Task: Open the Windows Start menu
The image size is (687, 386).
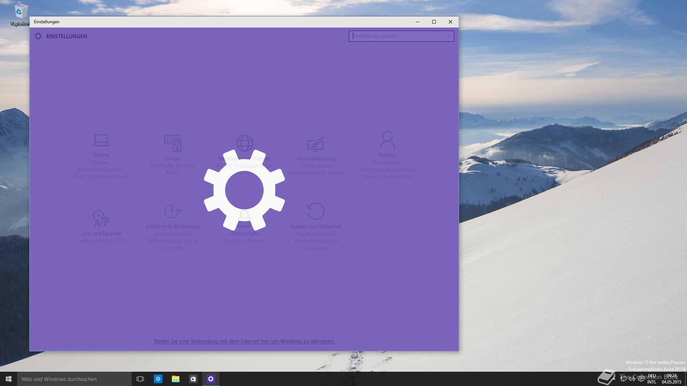Action: [x=9, y=379]
